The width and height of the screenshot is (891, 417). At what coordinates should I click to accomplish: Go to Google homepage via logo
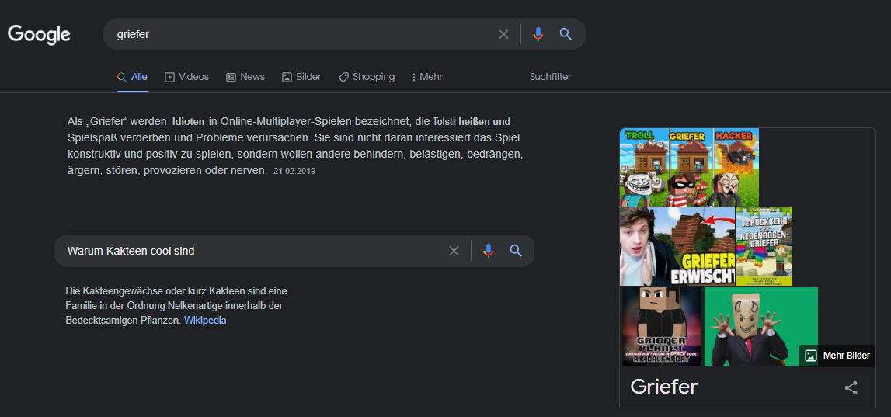39,35
